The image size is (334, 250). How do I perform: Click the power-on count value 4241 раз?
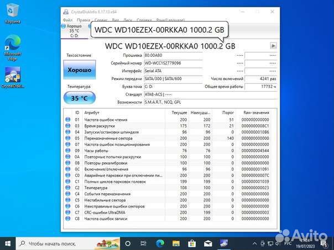click(261, 79)
